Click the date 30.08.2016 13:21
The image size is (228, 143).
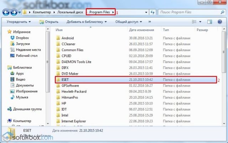141,38
